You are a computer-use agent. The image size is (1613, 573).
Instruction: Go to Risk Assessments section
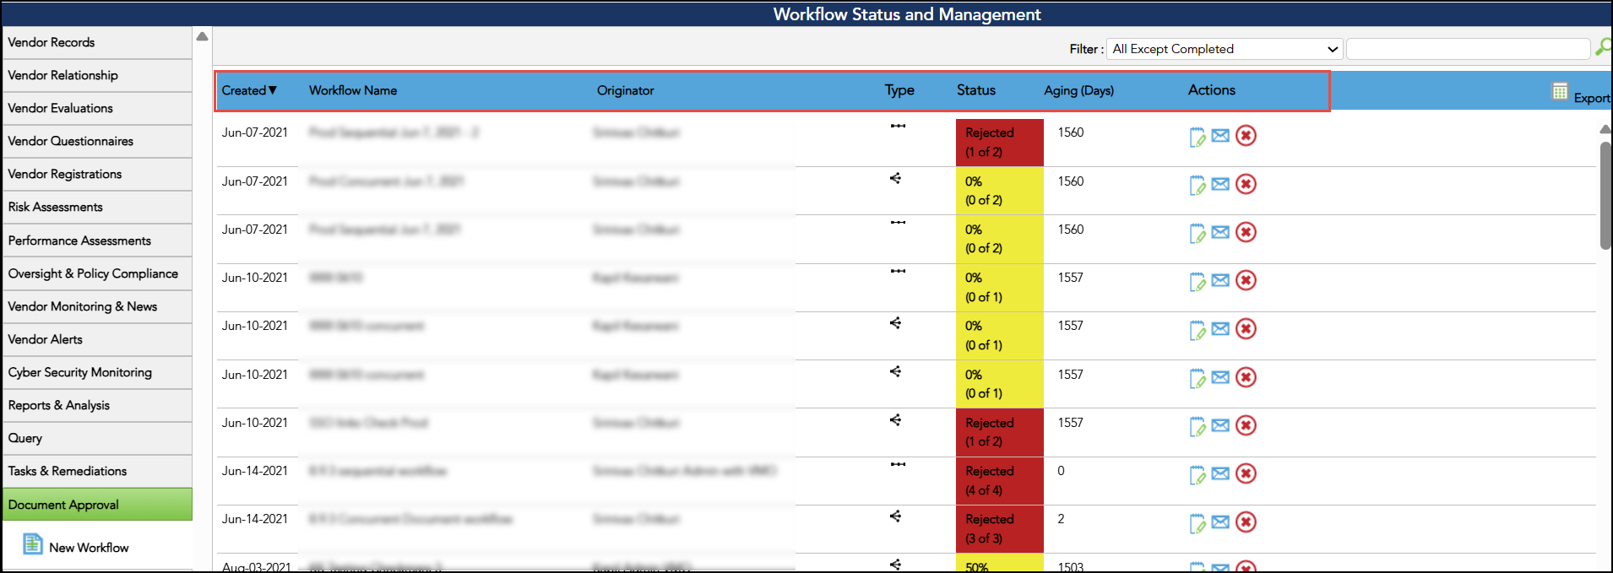coord(56,207)
